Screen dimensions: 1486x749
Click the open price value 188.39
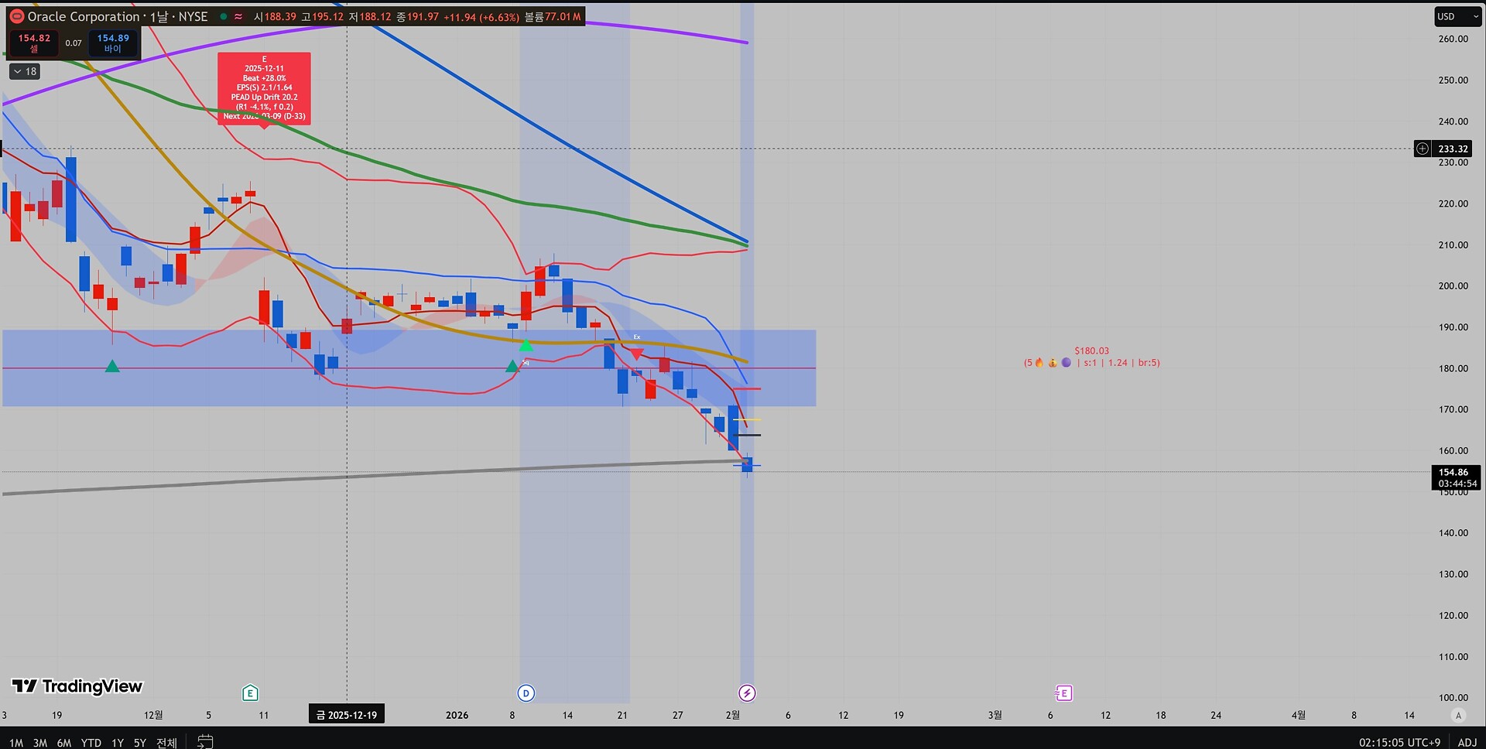click(x=280, y=16)
